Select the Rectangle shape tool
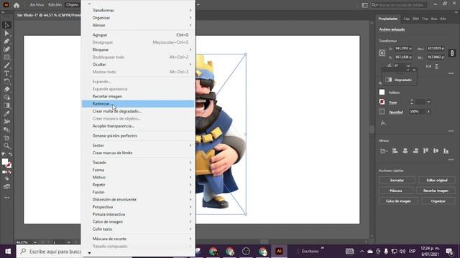This screenshot has width=460, height=258. (x=6, y=57)
